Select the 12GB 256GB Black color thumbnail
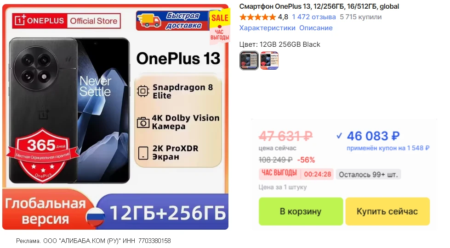Viewport: 450px width, 248px height. pos(249,61)
